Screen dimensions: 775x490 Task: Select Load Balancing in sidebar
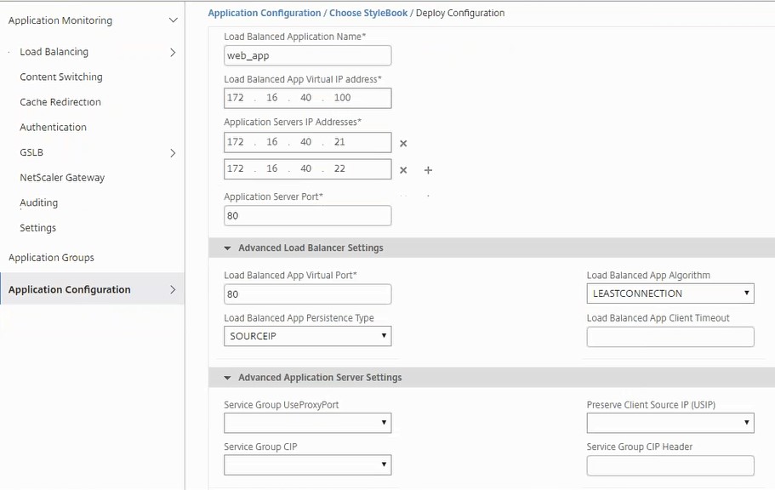(x=54, y=51)
